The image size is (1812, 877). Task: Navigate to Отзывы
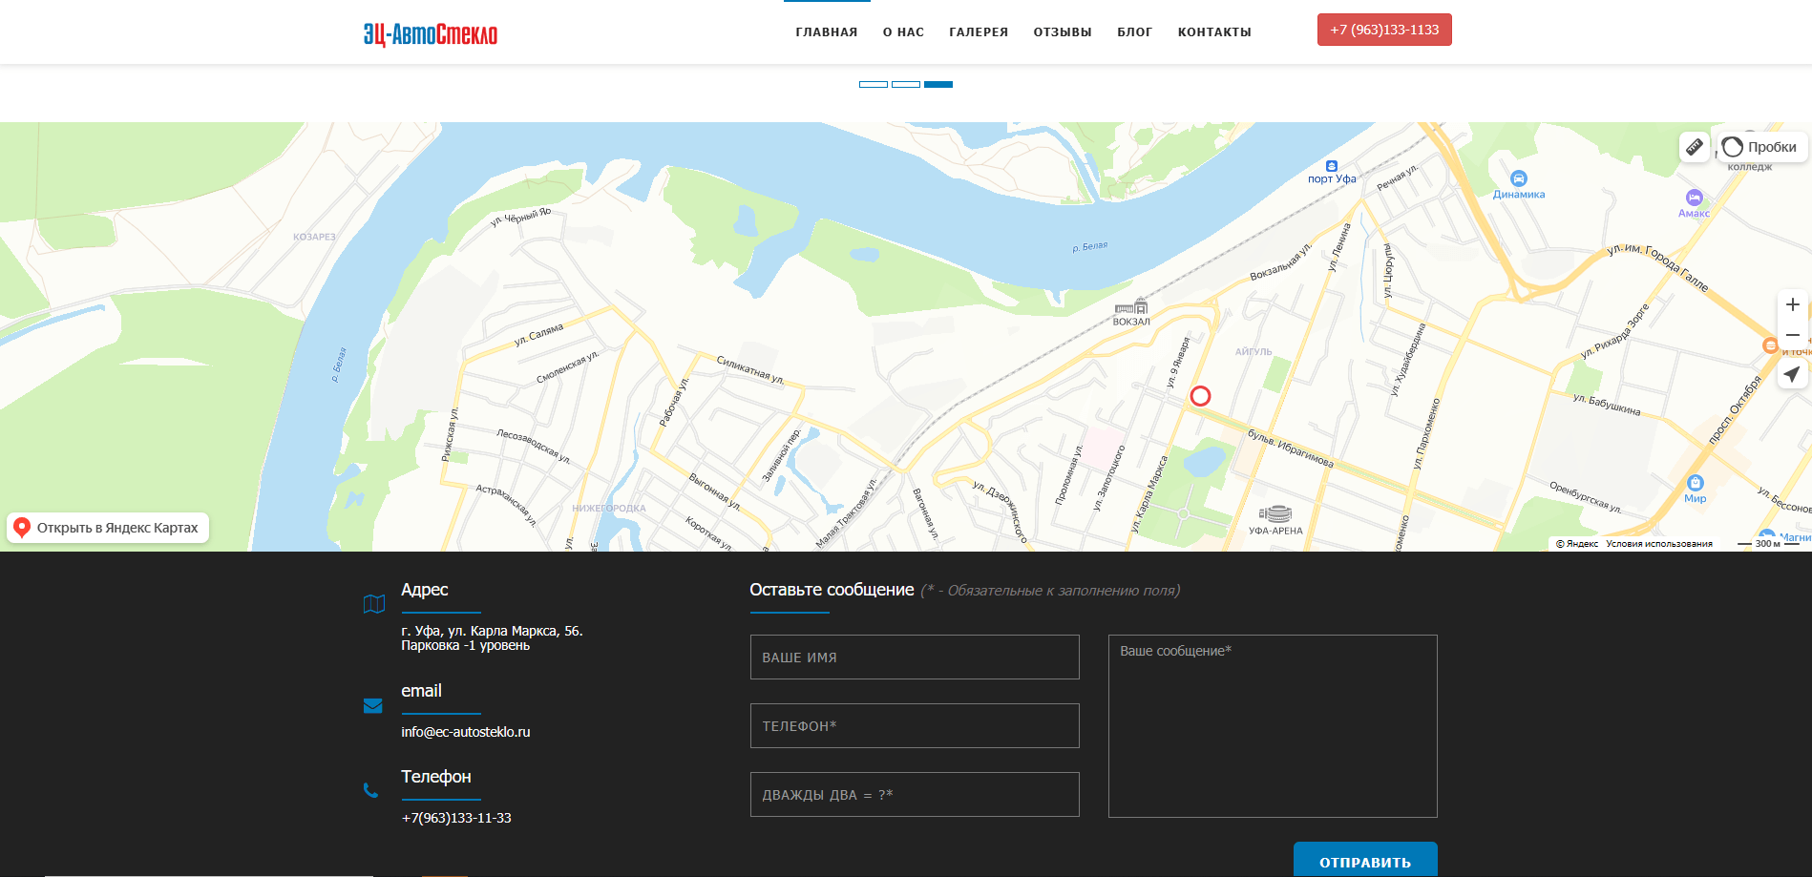click(x=1063, y=32)
